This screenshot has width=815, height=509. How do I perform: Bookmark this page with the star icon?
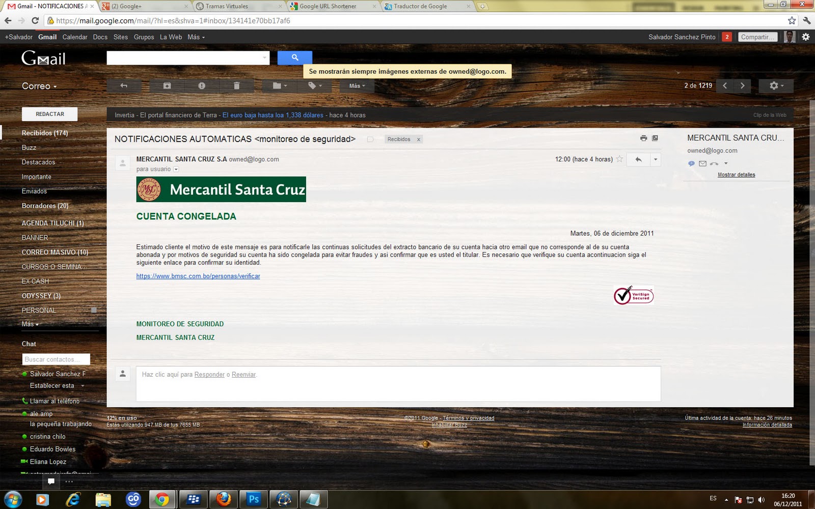pyautogui.click(x=792, y=21)
